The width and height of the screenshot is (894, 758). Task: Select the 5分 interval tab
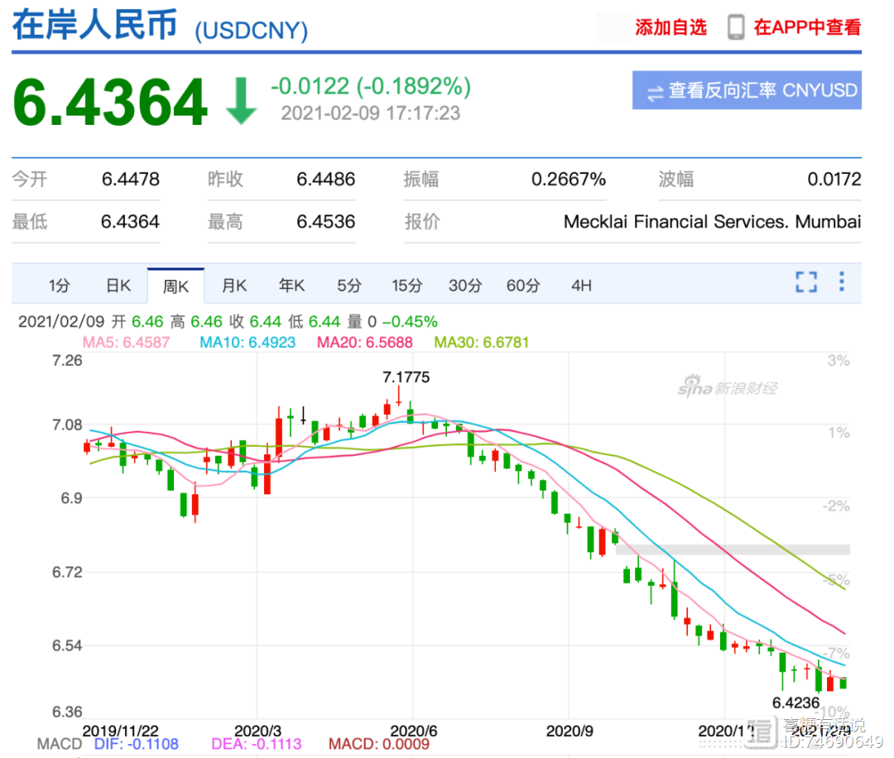(x=349, y=285)
